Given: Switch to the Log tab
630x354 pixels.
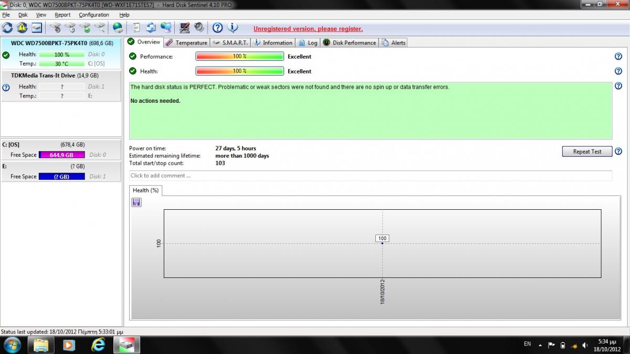Looking at the screenshot, I should click(x=308, y=42).
